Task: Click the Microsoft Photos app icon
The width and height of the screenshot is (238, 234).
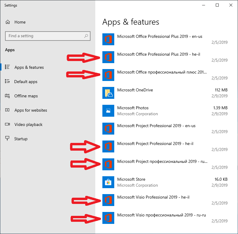Action: coord(108,111)
